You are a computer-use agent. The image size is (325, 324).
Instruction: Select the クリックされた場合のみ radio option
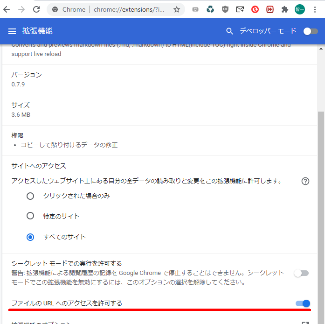click(30, 196)
